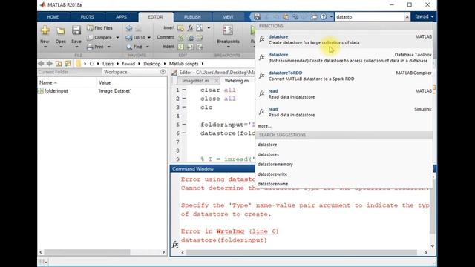Open the Insert options dropdown arrow

(209, 28)
